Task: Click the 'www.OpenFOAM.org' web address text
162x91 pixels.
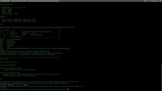Action: 36,35
